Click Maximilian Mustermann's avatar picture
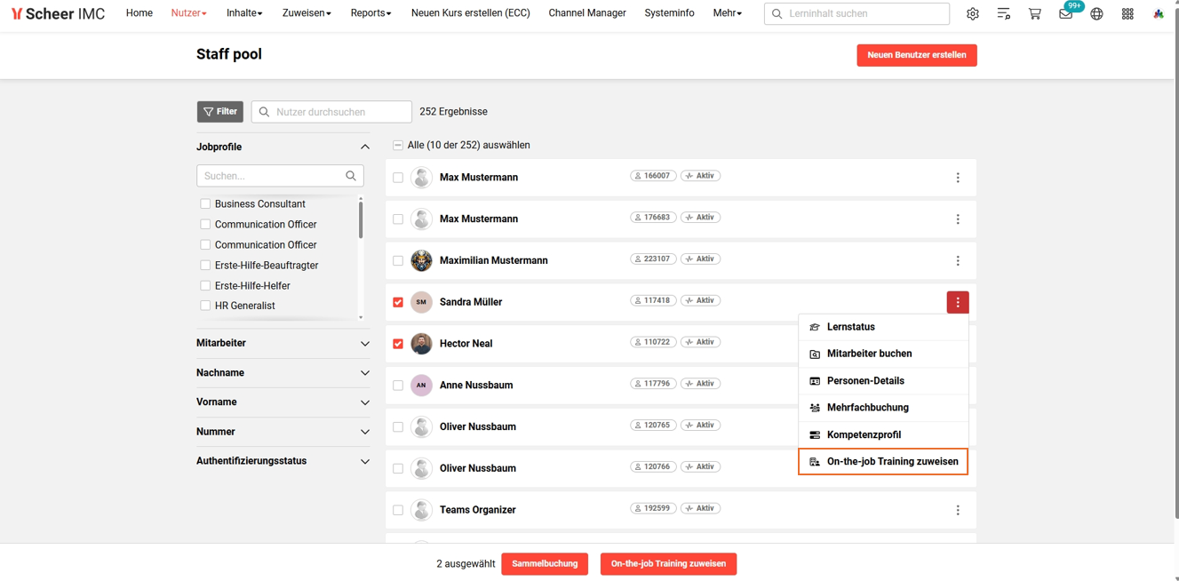 [421, 260]
